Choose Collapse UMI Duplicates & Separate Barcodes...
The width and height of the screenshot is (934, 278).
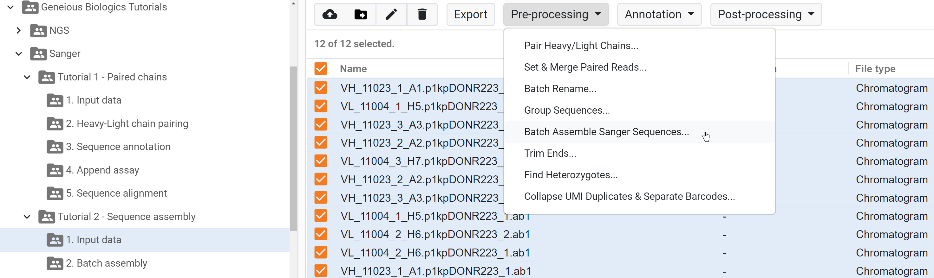pos(640,197)
